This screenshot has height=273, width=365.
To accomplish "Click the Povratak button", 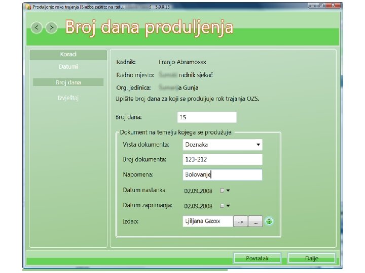I will pyautogui.click(x=257, y=258).
